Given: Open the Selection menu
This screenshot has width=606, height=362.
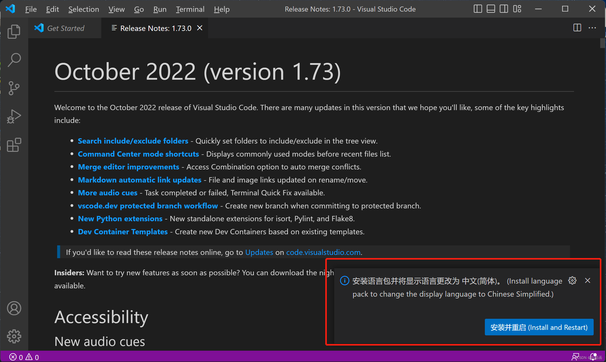Looking at the screenshot, I should pyautogui.click(x=84, y=9).
